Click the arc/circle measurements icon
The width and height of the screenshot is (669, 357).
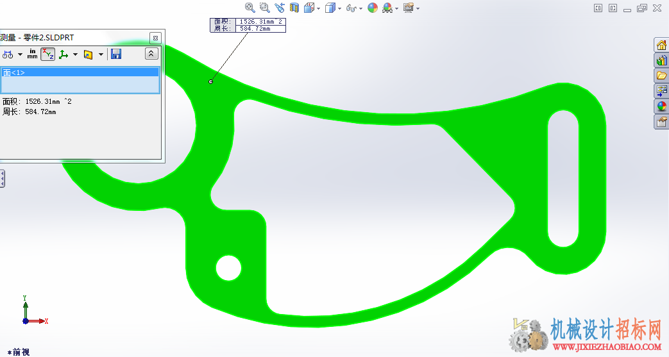[x=8, y=54]
